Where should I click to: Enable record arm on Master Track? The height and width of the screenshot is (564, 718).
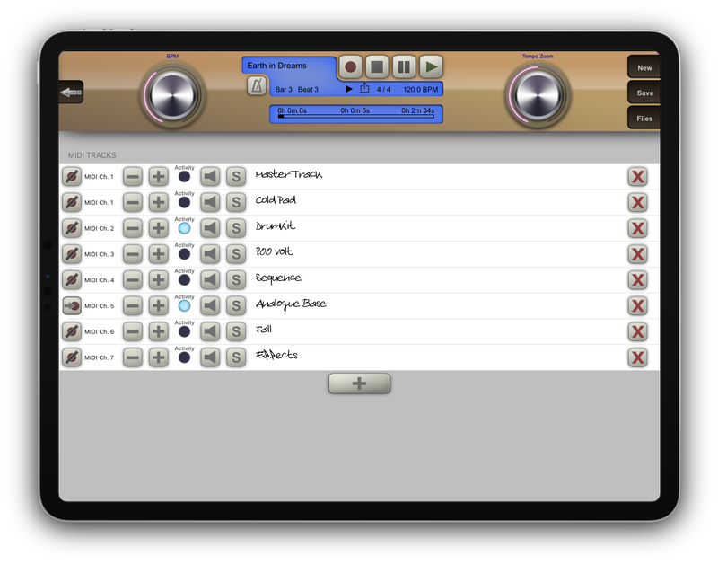(x=72, y=177)
